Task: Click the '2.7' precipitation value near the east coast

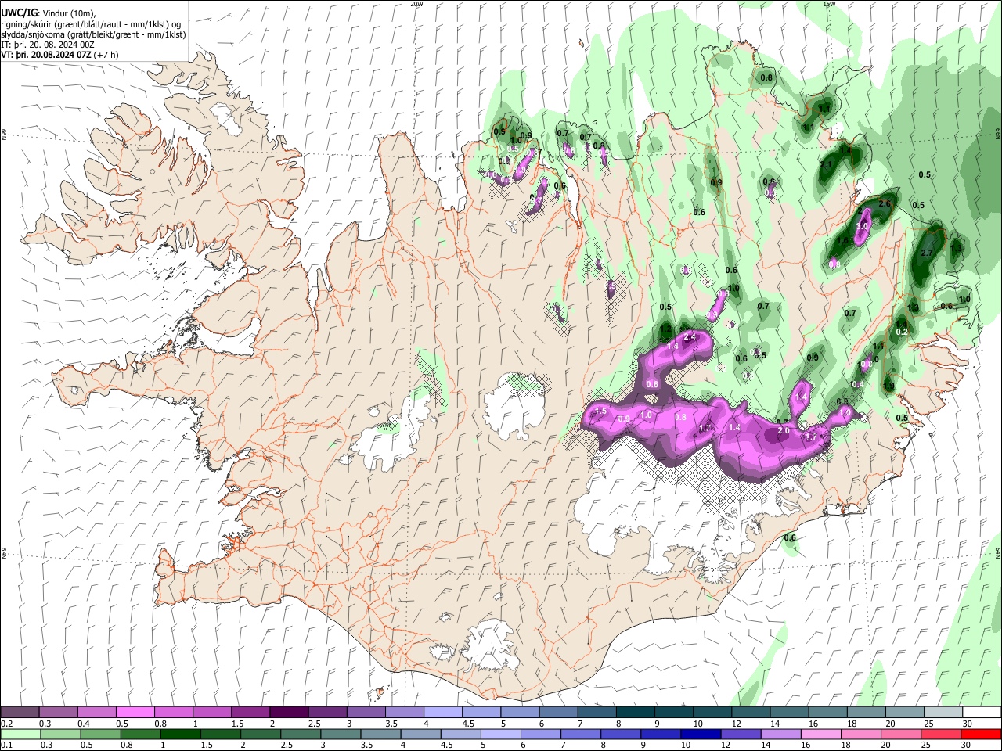Action: 928,253
